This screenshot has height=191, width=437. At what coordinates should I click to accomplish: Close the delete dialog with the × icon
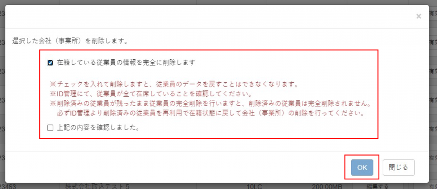418,17
